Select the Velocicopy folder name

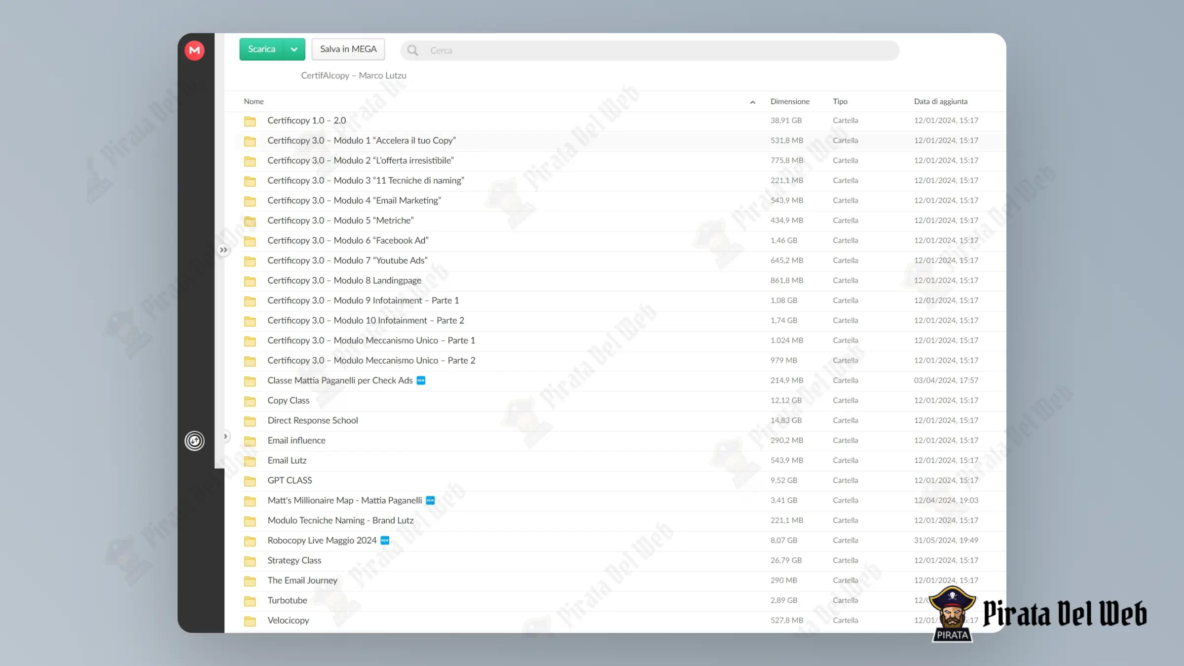point(288,620)
